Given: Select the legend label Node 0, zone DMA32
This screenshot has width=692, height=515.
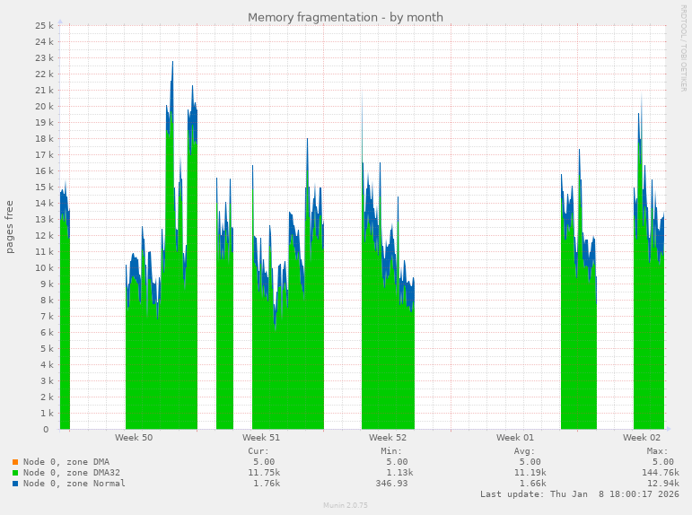Looking at the screenshot, I should 72,473.
